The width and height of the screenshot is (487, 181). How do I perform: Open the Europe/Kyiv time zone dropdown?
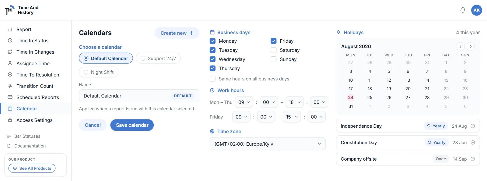(268, 144)
